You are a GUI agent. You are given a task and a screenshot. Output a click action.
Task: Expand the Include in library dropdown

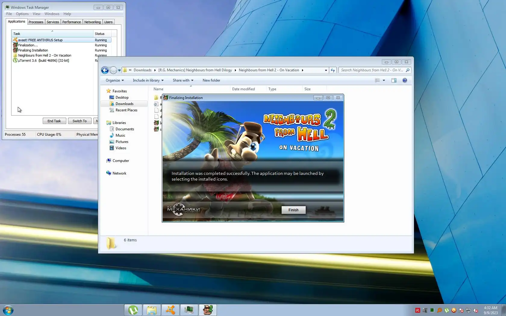[148, 80]
